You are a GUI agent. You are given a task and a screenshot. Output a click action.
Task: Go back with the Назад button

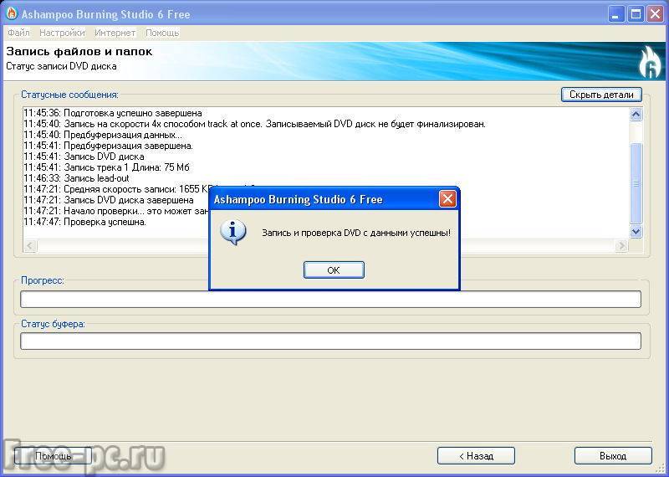point(476,455)
